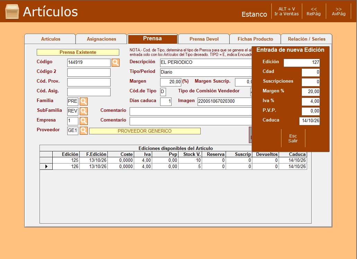Switch to Relación / Series tab
The width and height of the screenshot is (357, 259).
[307, 39]
